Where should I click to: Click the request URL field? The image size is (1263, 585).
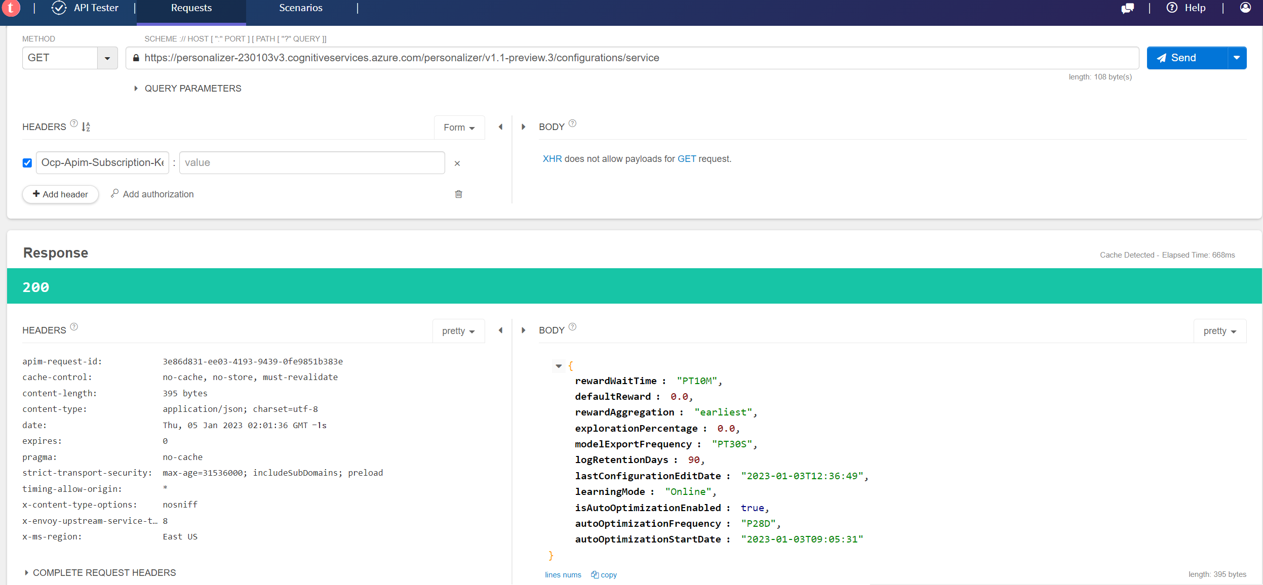tap(632, 58)
